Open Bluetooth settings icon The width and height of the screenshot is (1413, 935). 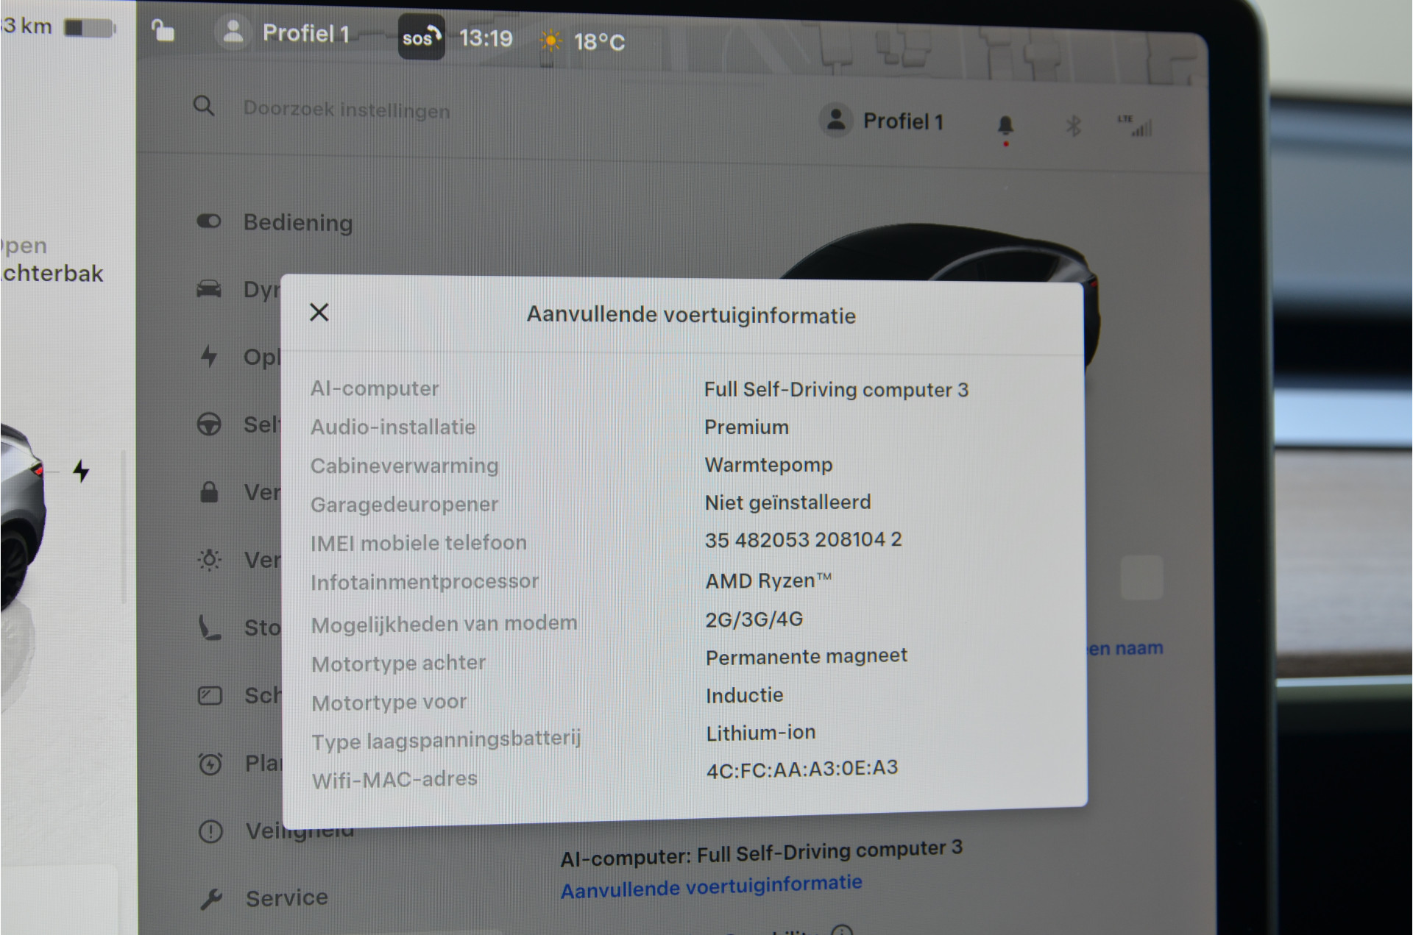tap(1074, 126)
